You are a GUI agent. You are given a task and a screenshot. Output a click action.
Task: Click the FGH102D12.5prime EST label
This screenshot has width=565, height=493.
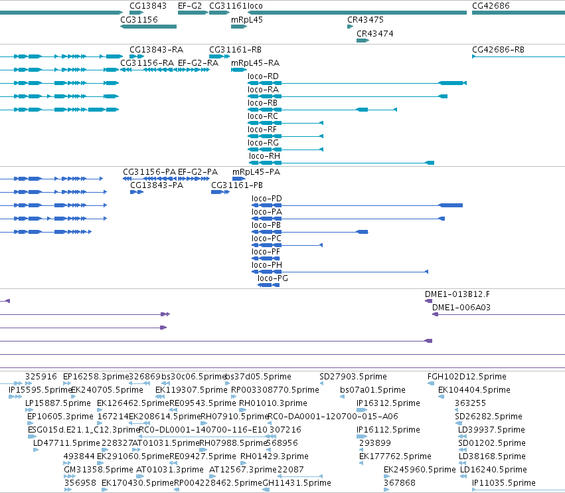pos(467,377)
